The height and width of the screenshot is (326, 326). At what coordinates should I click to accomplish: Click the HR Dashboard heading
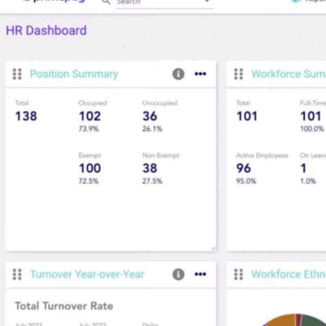pyautogui.click(x=46, y=30)
